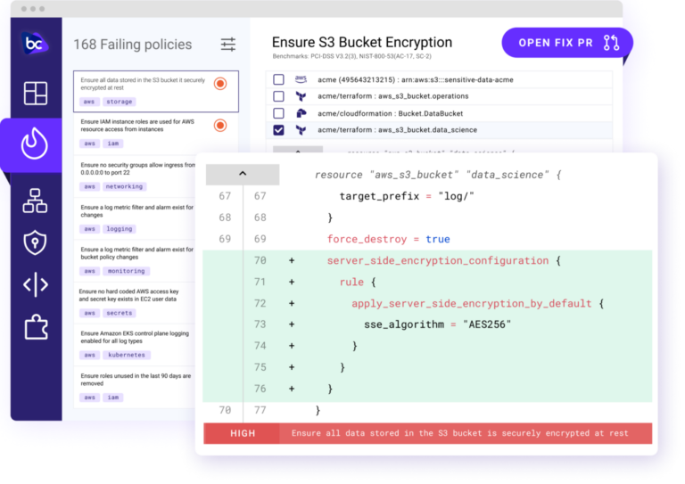Open the dashboard grid icon in sidebar
685x484 pixels.
point(36,93)
